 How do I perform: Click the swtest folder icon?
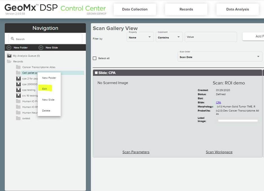18,118
